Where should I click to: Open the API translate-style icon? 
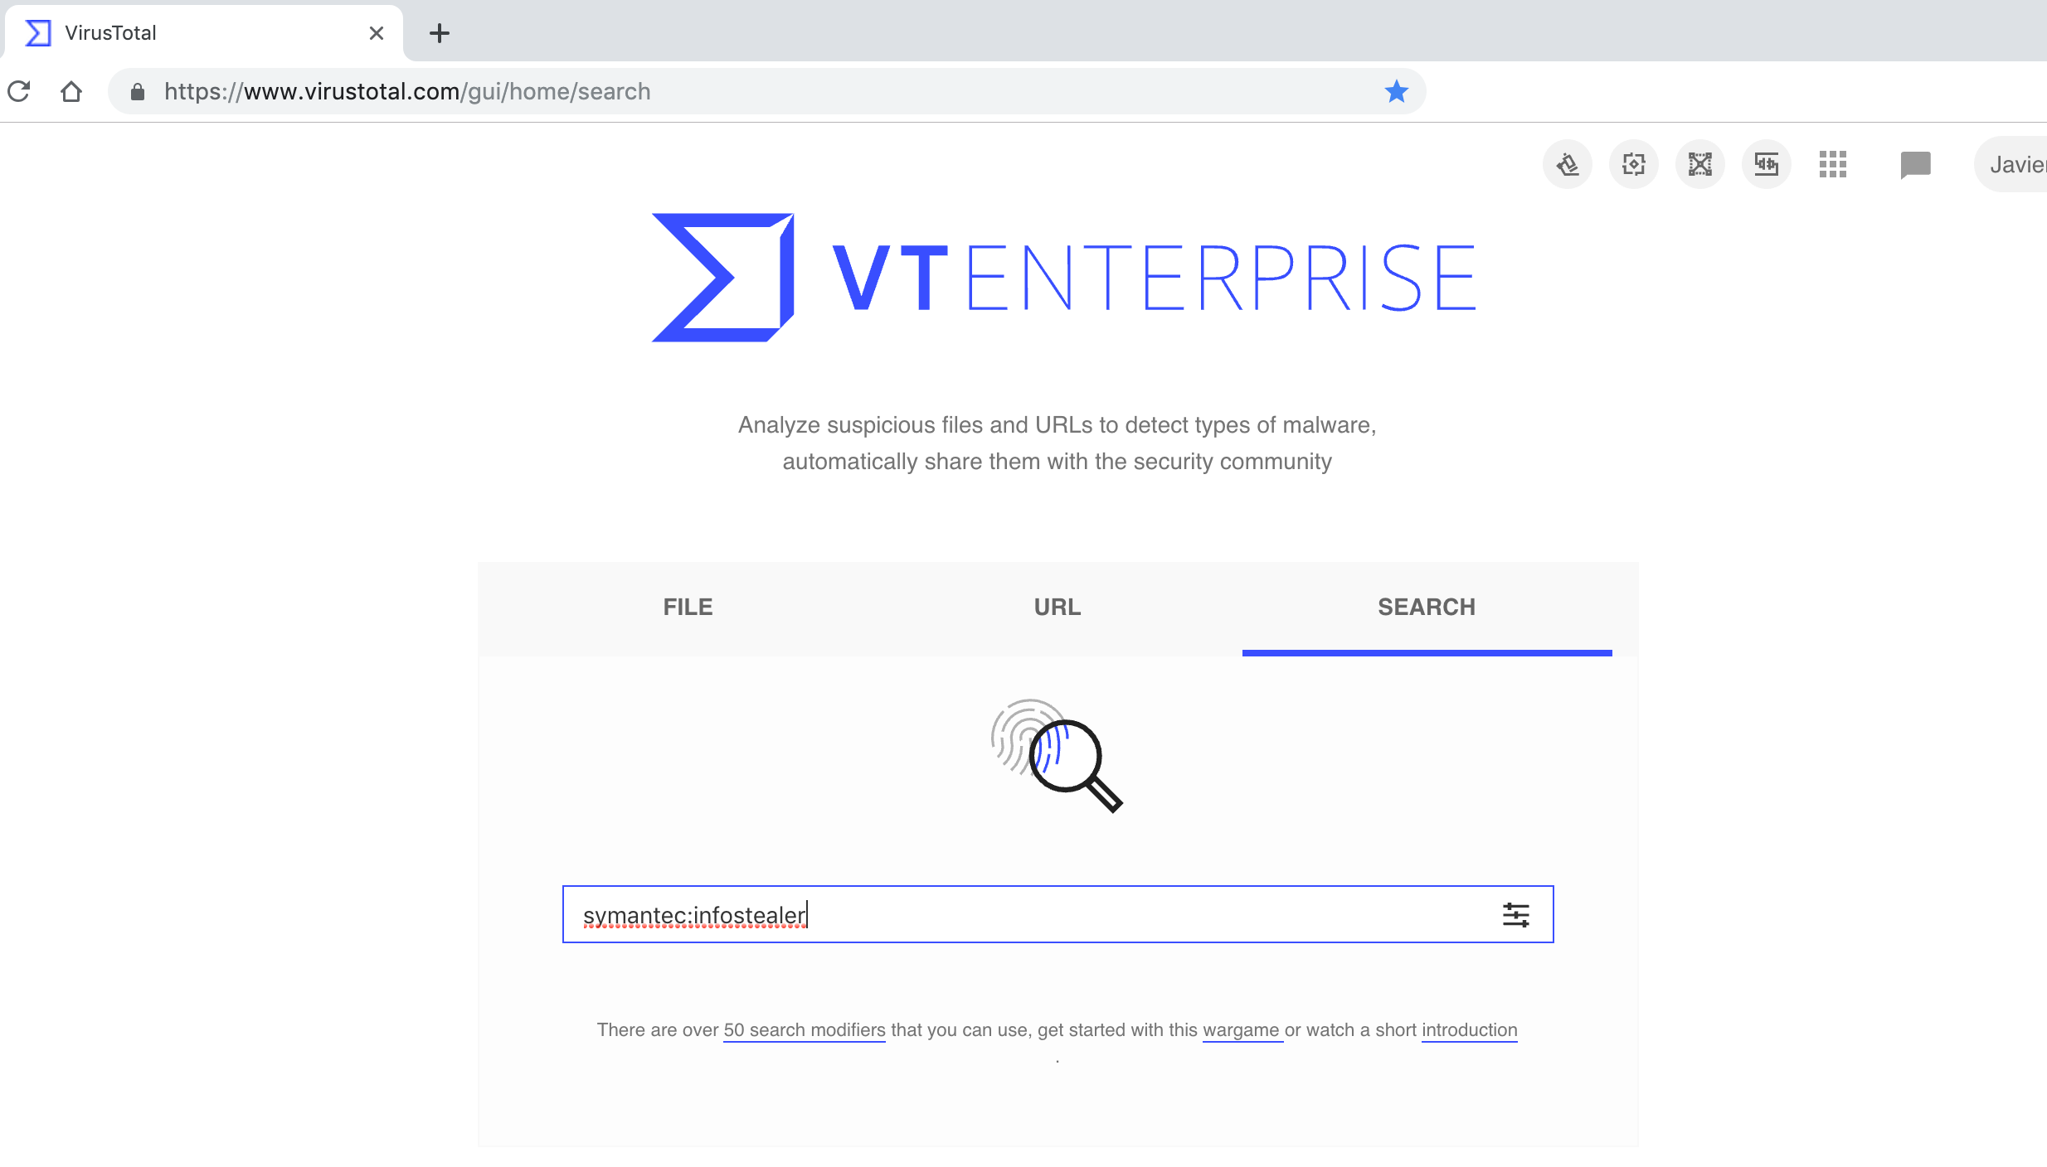(x=1767, y=164)
